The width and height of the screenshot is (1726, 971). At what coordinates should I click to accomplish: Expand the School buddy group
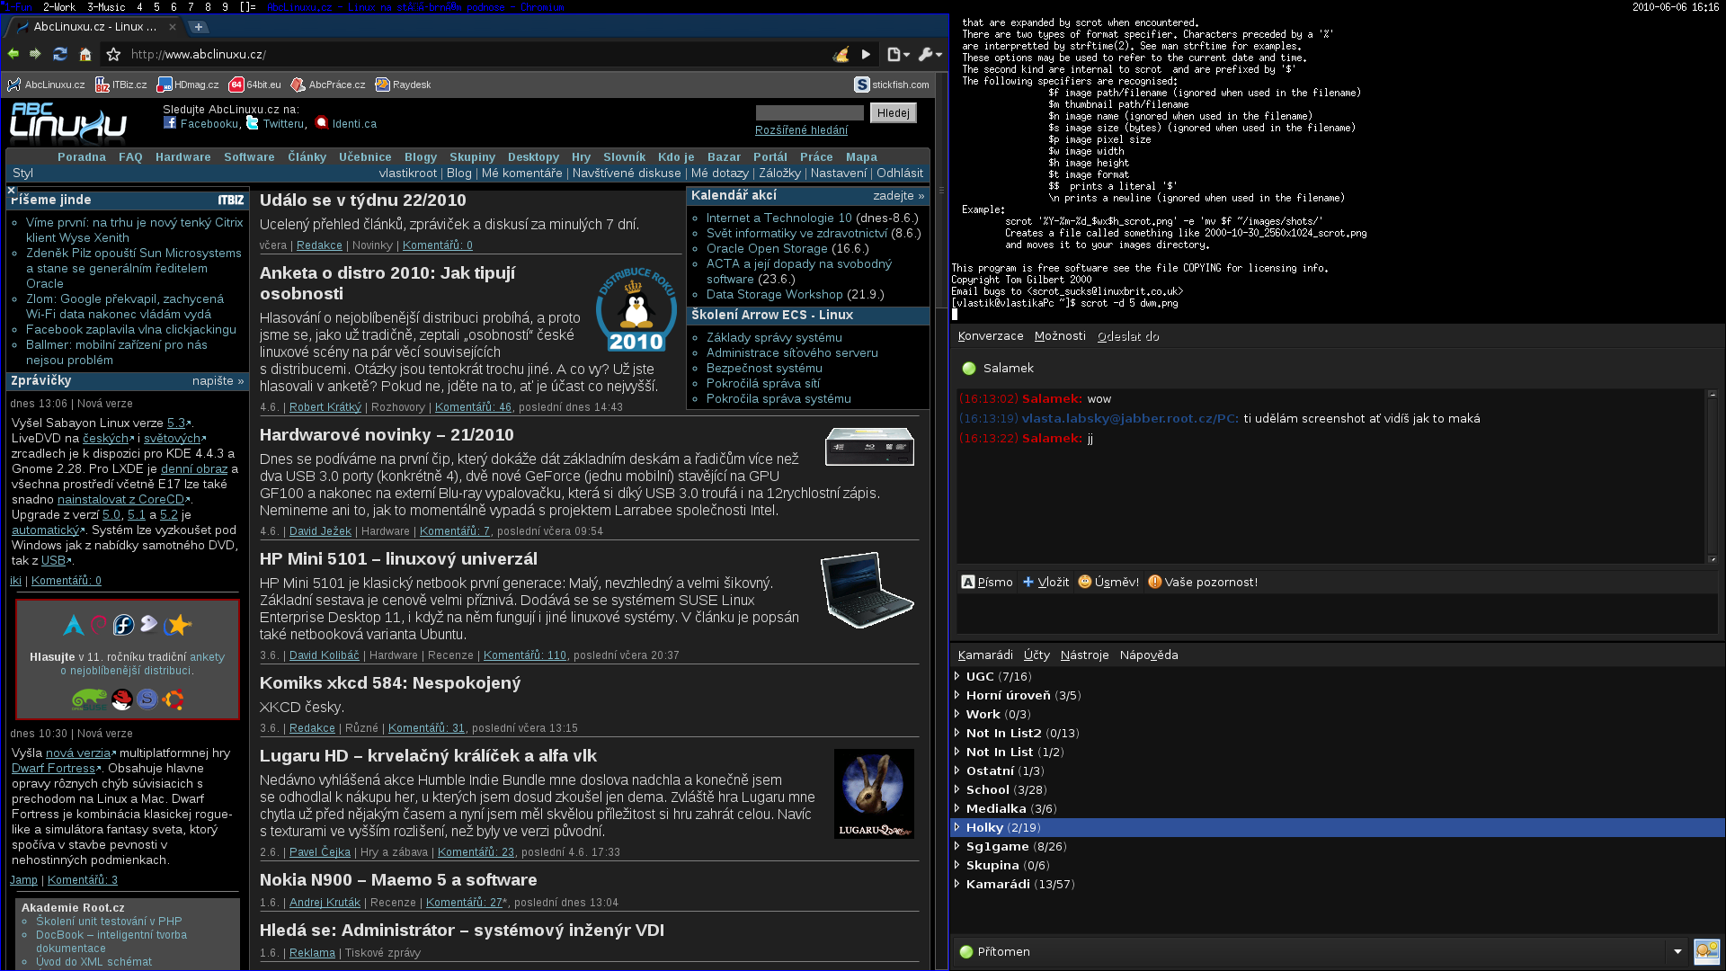[956, 789]
